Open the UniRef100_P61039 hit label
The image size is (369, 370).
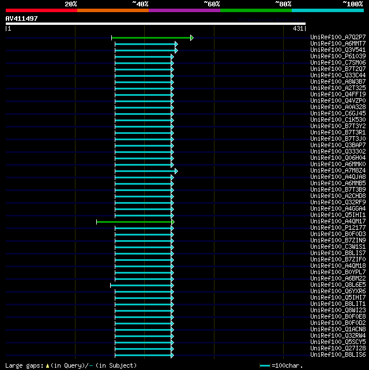coord(338,56)
